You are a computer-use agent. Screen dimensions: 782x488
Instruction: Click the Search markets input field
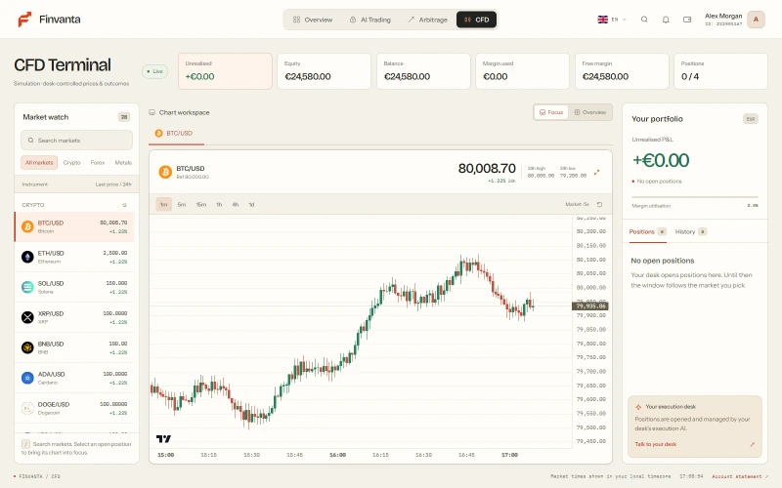[x=77, y=141]
